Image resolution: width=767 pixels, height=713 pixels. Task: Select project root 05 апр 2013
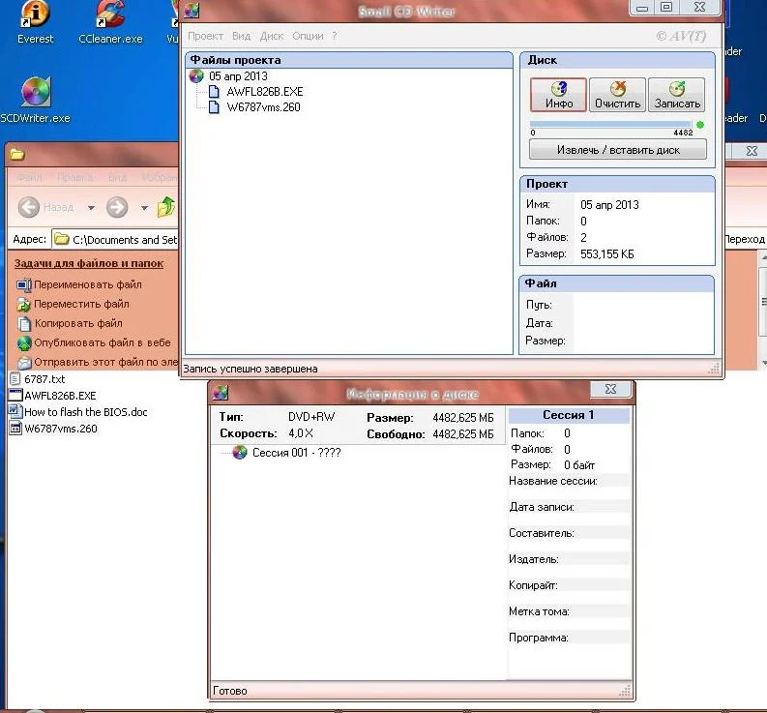point(238,76)
